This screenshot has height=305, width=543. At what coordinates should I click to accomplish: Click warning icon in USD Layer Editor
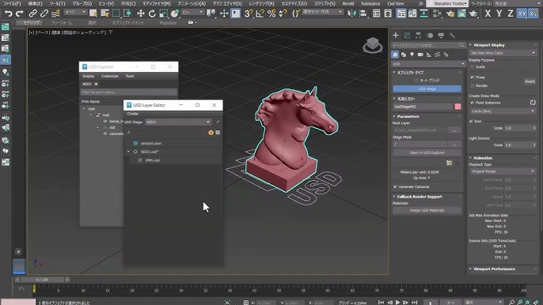tap(211, 133)
